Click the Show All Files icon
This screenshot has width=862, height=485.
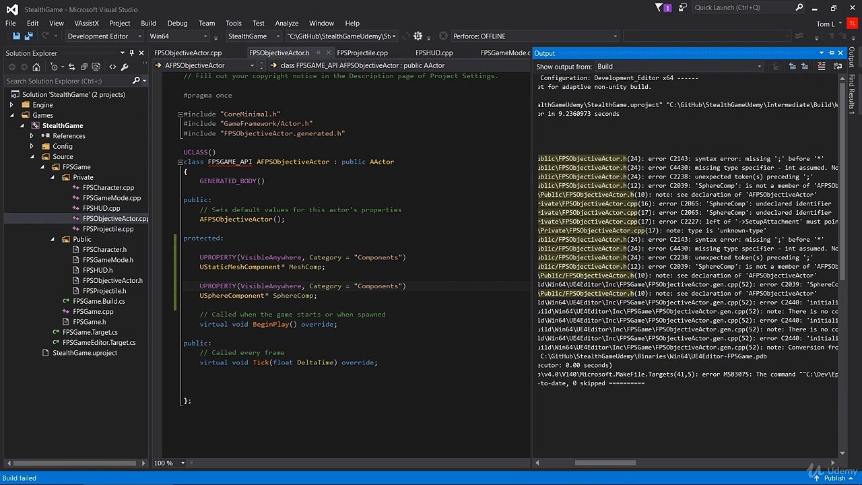click(95, 67)
